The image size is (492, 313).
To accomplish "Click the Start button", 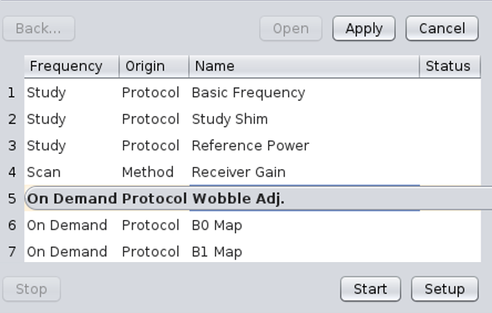I will pos(370,289).
